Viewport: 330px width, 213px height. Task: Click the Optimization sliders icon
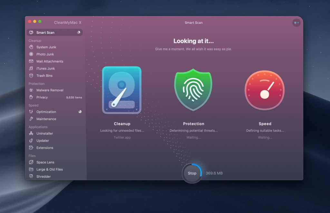point(31,112)
